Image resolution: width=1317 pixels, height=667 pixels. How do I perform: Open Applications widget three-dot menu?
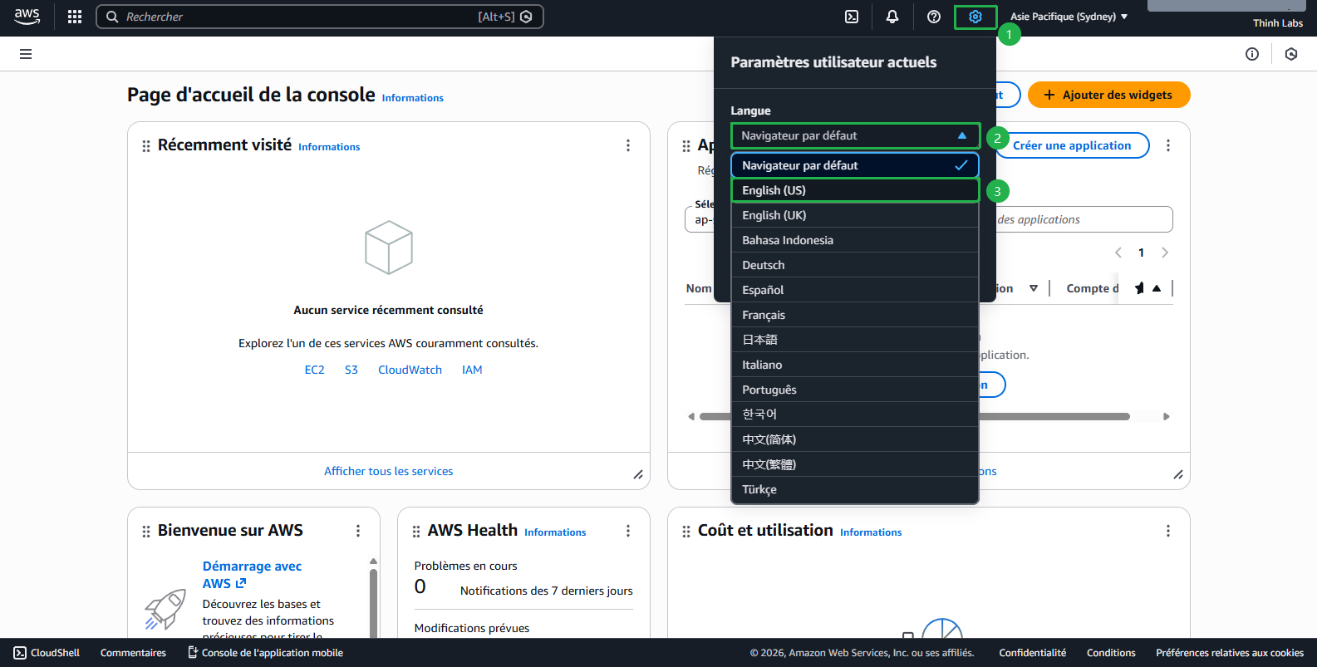(x=1168, y=145)
